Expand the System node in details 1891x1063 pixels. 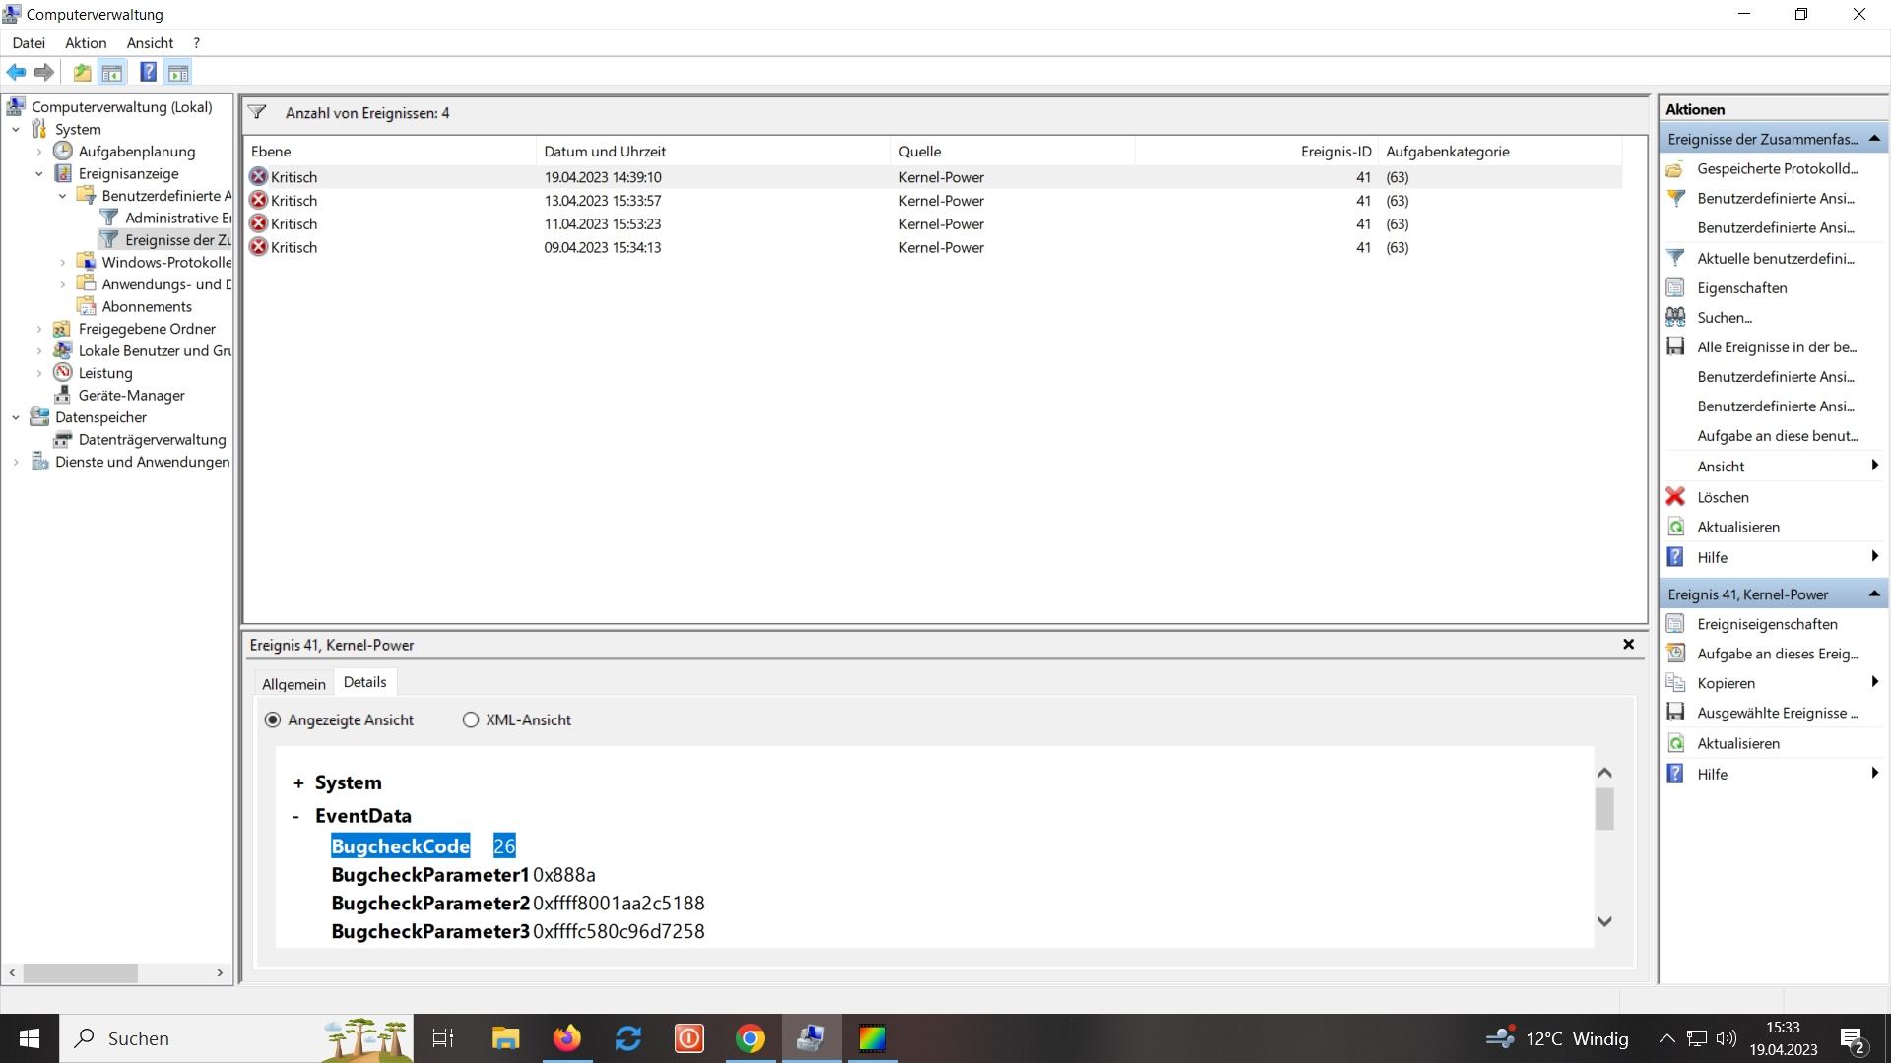click(297, 783)
